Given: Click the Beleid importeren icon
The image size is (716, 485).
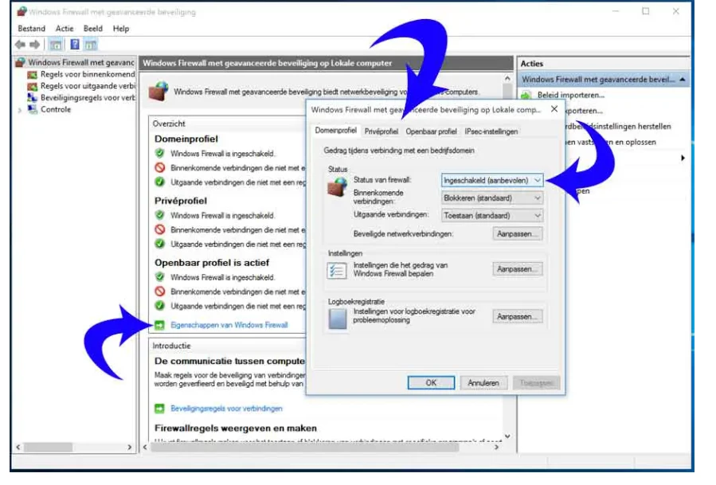Looking at the screenshot, I should [526, 95].
